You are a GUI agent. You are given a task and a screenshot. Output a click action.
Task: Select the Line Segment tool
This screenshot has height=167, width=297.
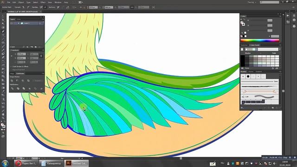(x=3, y=39)
